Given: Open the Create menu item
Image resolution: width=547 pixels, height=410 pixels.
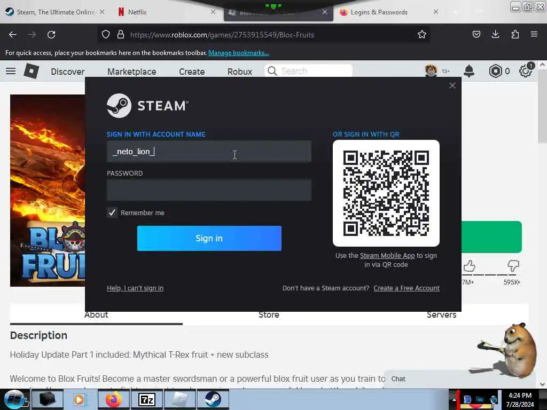Looking at the screenshot, I should (192, 72).
